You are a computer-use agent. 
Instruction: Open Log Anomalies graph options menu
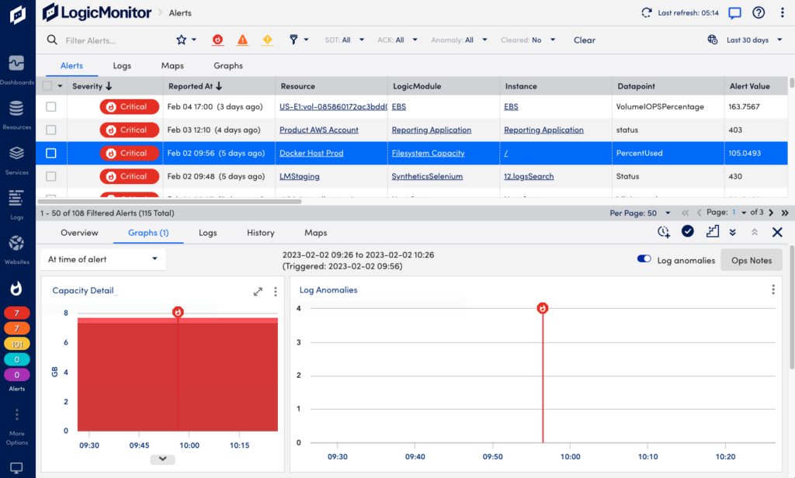click(x=773, y=289)
